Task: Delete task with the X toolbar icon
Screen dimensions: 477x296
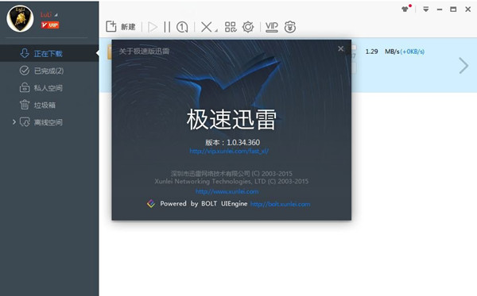Action: (x=206, y=27)
